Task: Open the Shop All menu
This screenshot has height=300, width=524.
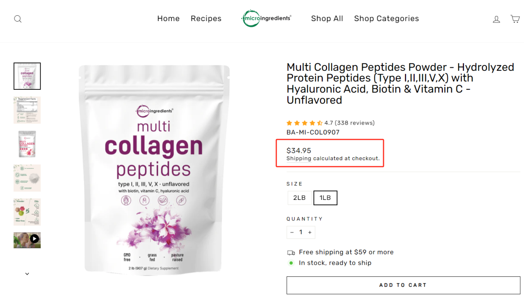Action: pos(327,19)
